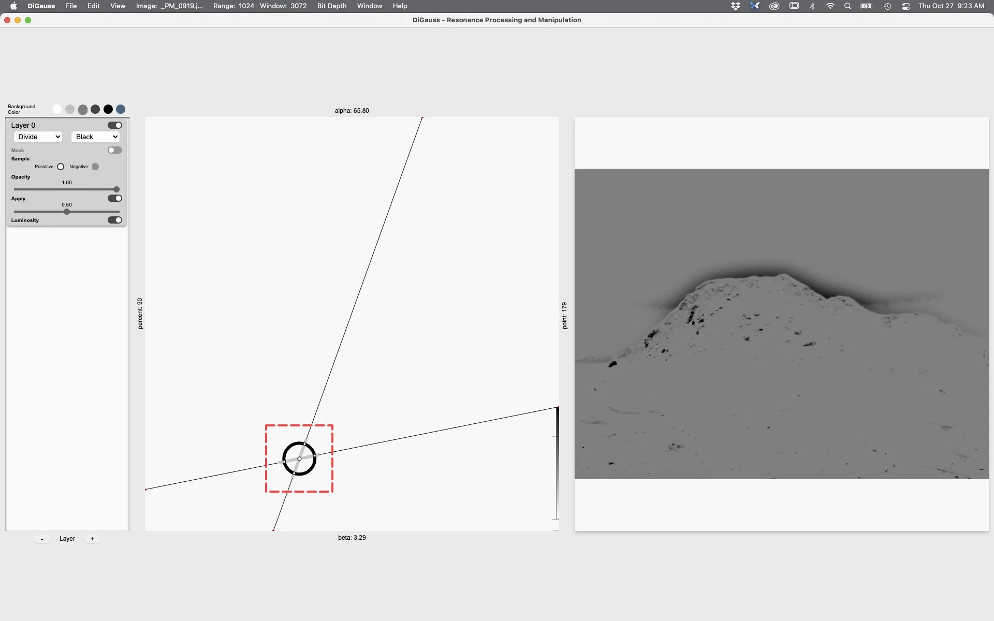Disable the Luminosity switch
The width and height of the screenshot is (994, 621).
(x=114, y=220)
